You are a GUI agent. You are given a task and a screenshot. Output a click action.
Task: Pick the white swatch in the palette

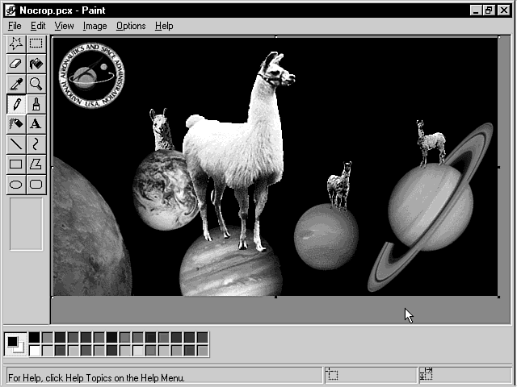(x=34, y=351)
